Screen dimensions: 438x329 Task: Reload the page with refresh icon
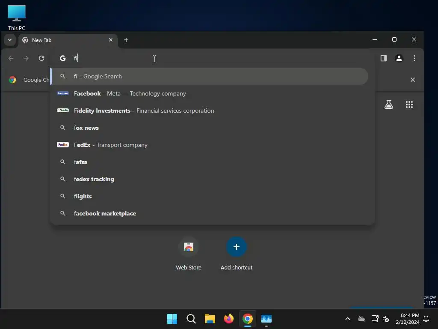click(41, 58)
